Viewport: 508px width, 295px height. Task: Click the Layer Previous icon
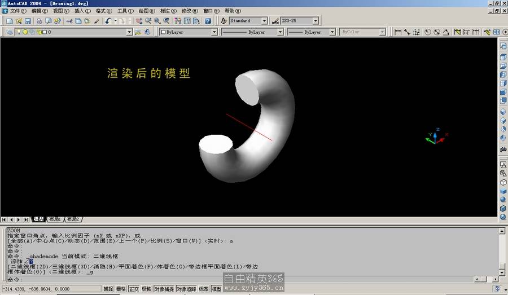[x=147, y=32]
